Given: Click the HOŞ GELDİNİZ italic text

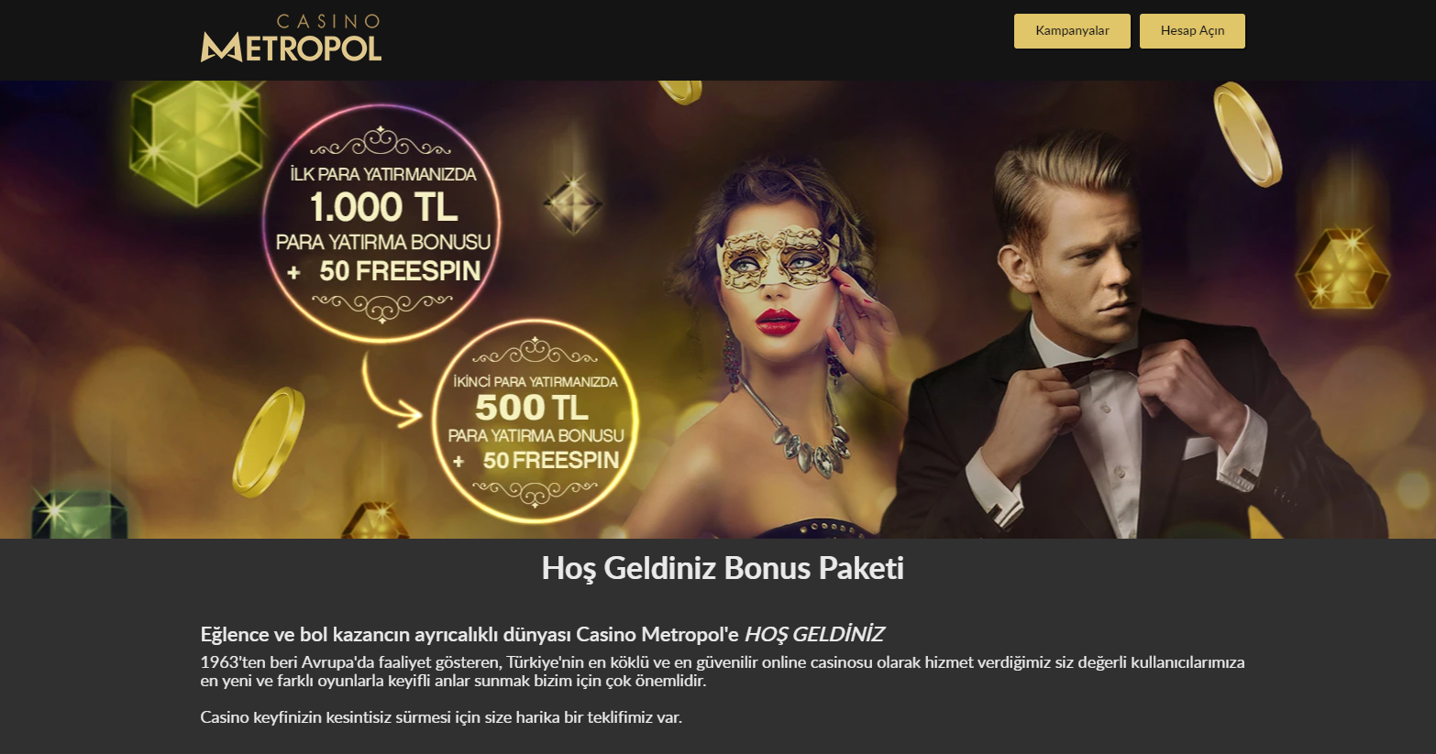Looking at the screenshot, I should [x=814, y=634].
